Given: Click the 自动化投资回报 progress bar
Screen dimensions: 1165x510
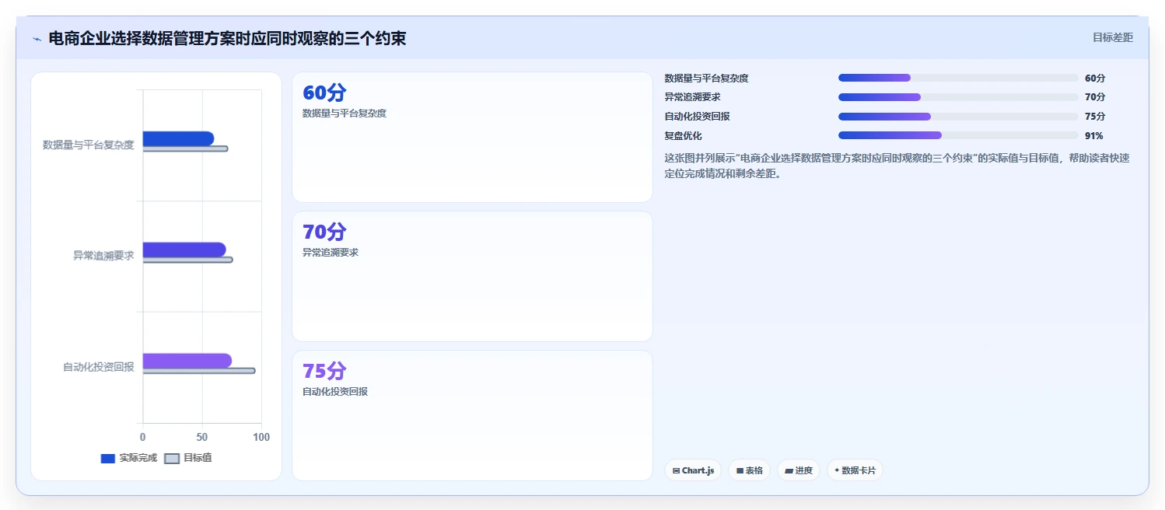Looking at the screenshot, I should [958, 117].
